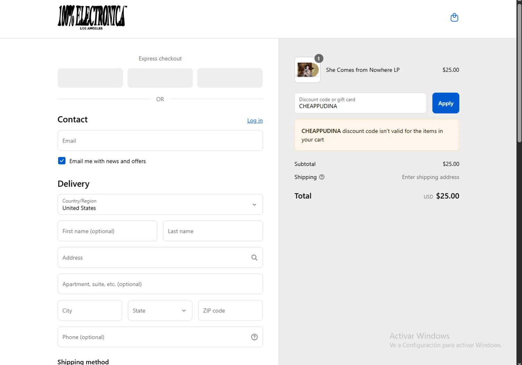Select the third express checkout button
522x365 pixels.
click(x=230, y=78)
